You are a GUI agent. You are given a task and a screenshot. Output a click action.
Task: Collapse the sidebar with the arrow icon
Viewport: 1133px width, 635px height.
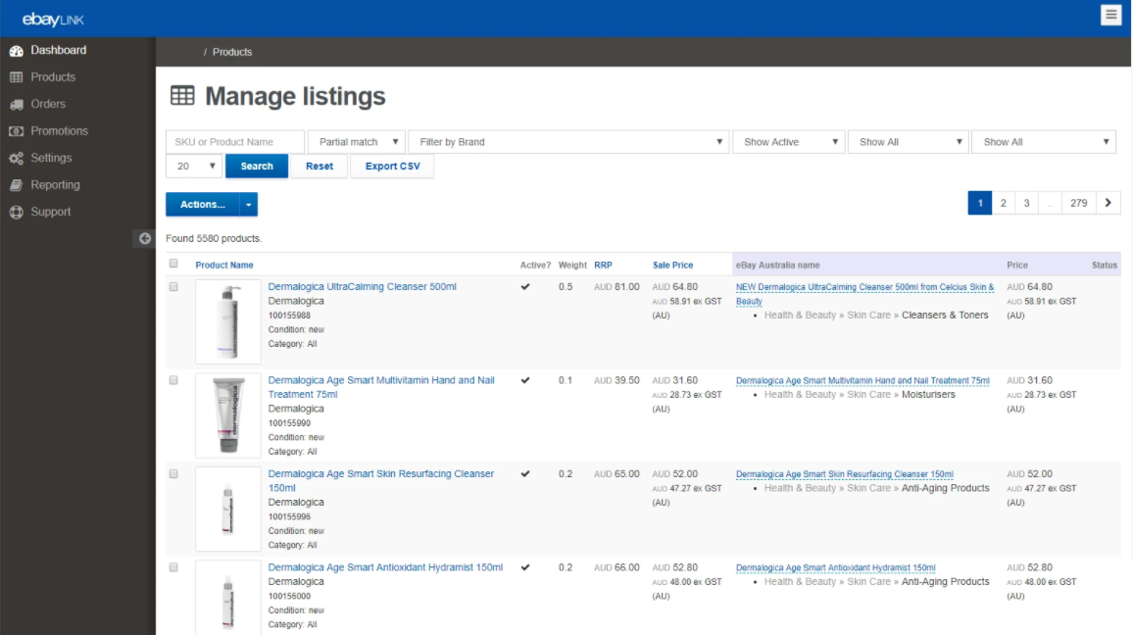[144, 238]
